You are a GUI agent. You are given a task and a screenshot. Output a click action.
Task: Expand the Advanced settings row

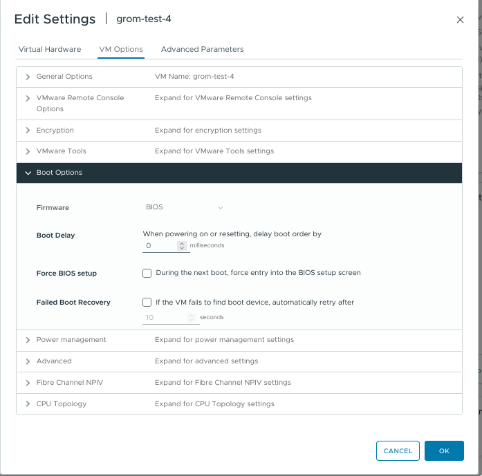point(28,361)
